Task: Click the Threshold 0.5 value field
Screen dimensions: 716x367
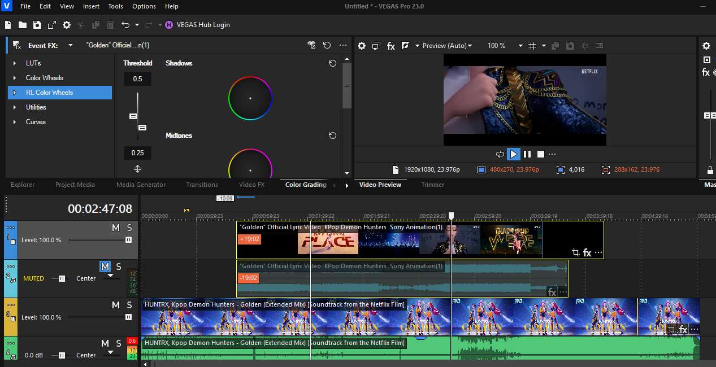Action: pos(137,79)
